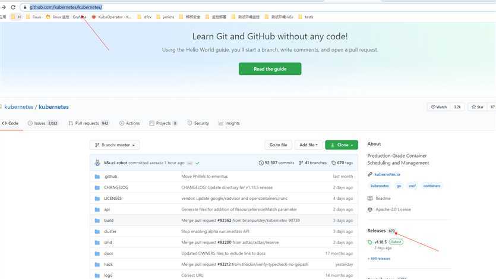This screenshot has height=279, width=496.
Task: Open the Releases heading link
Action: tap(377, 231)
